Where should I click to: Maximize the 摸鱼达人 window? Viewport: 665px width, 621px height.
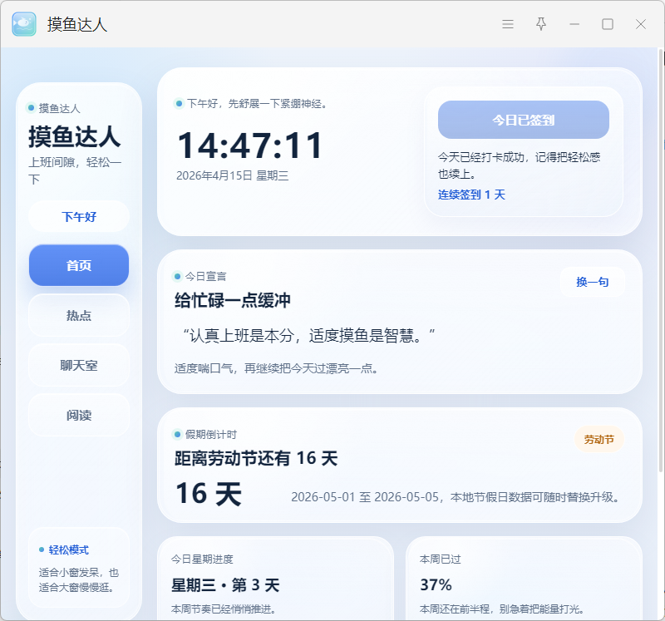608,24
